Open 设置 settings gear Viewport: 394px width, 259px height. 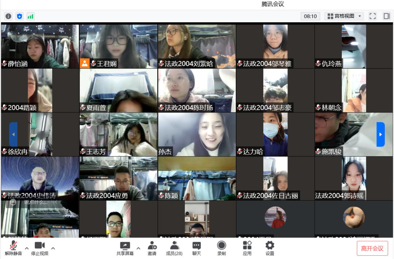(x=270, y=248)
